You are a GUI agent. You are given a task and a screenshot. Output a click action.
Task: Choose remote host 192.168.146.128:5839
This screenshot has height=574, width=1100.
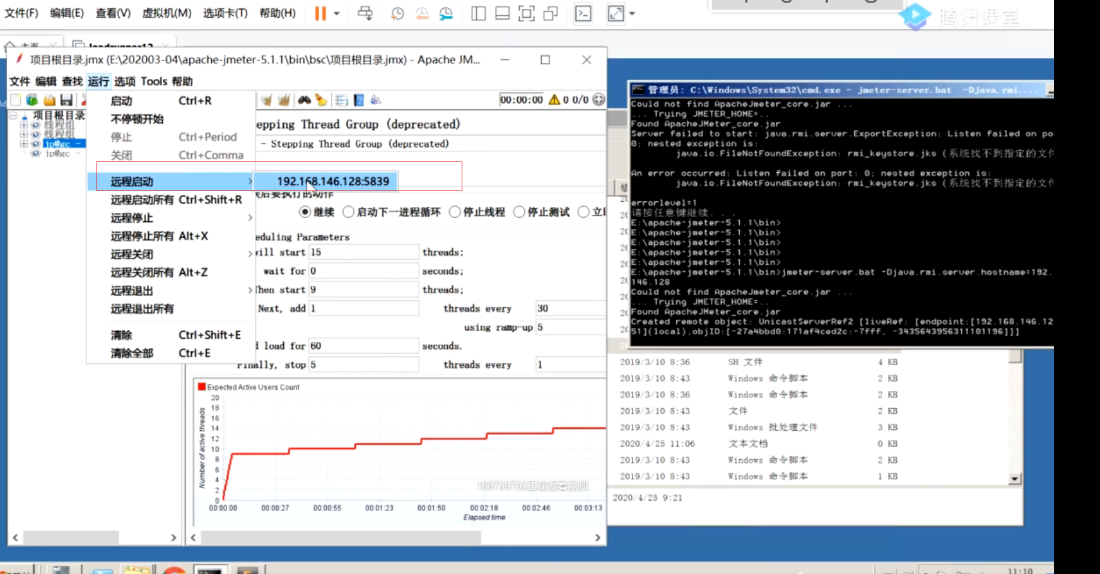[326, 181]
